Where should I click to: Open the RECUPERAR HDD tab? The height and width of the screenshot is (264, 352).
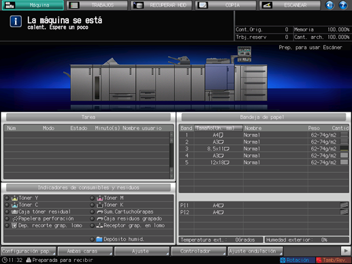point(161,5)
